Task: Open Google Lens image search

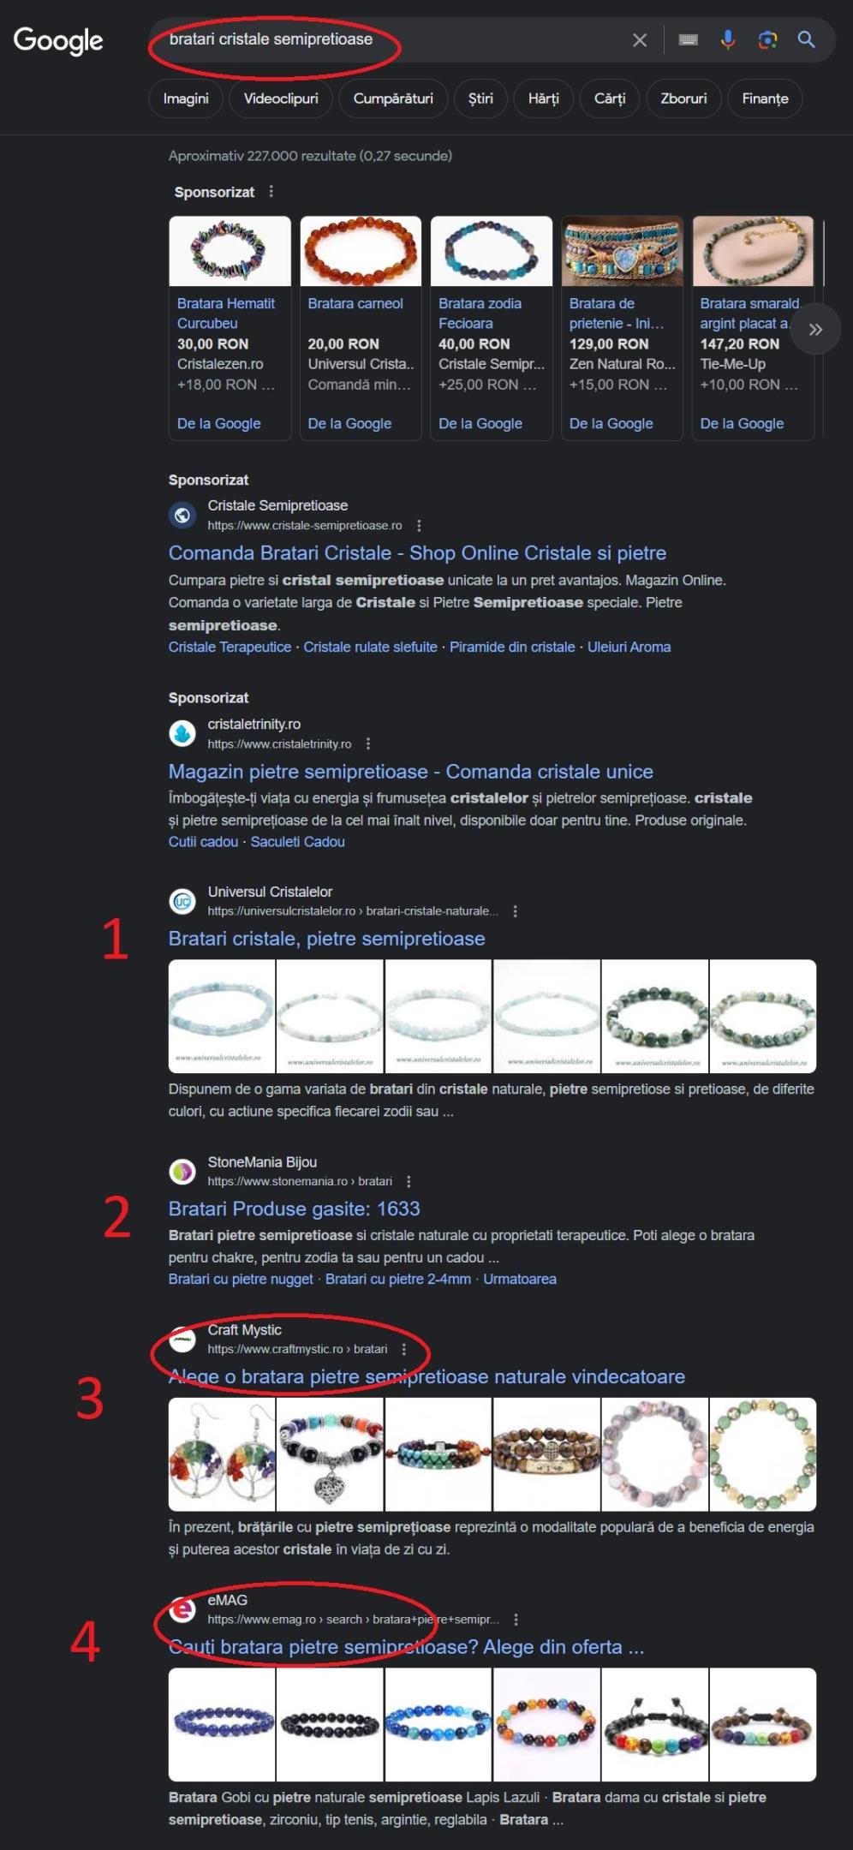Action: point(767,39)
